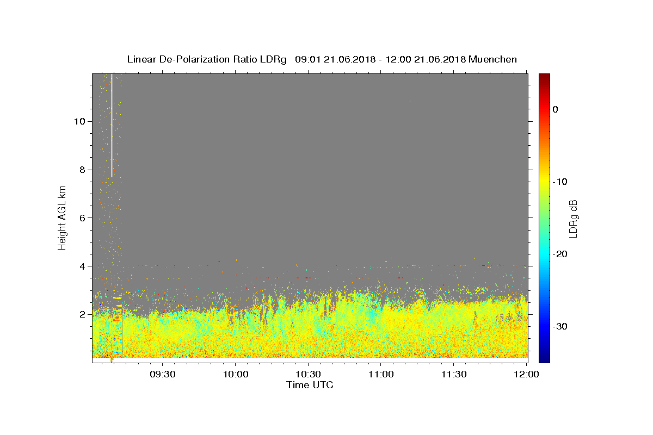Click the 'Height AGL km' y-axis label

(62, 217)
